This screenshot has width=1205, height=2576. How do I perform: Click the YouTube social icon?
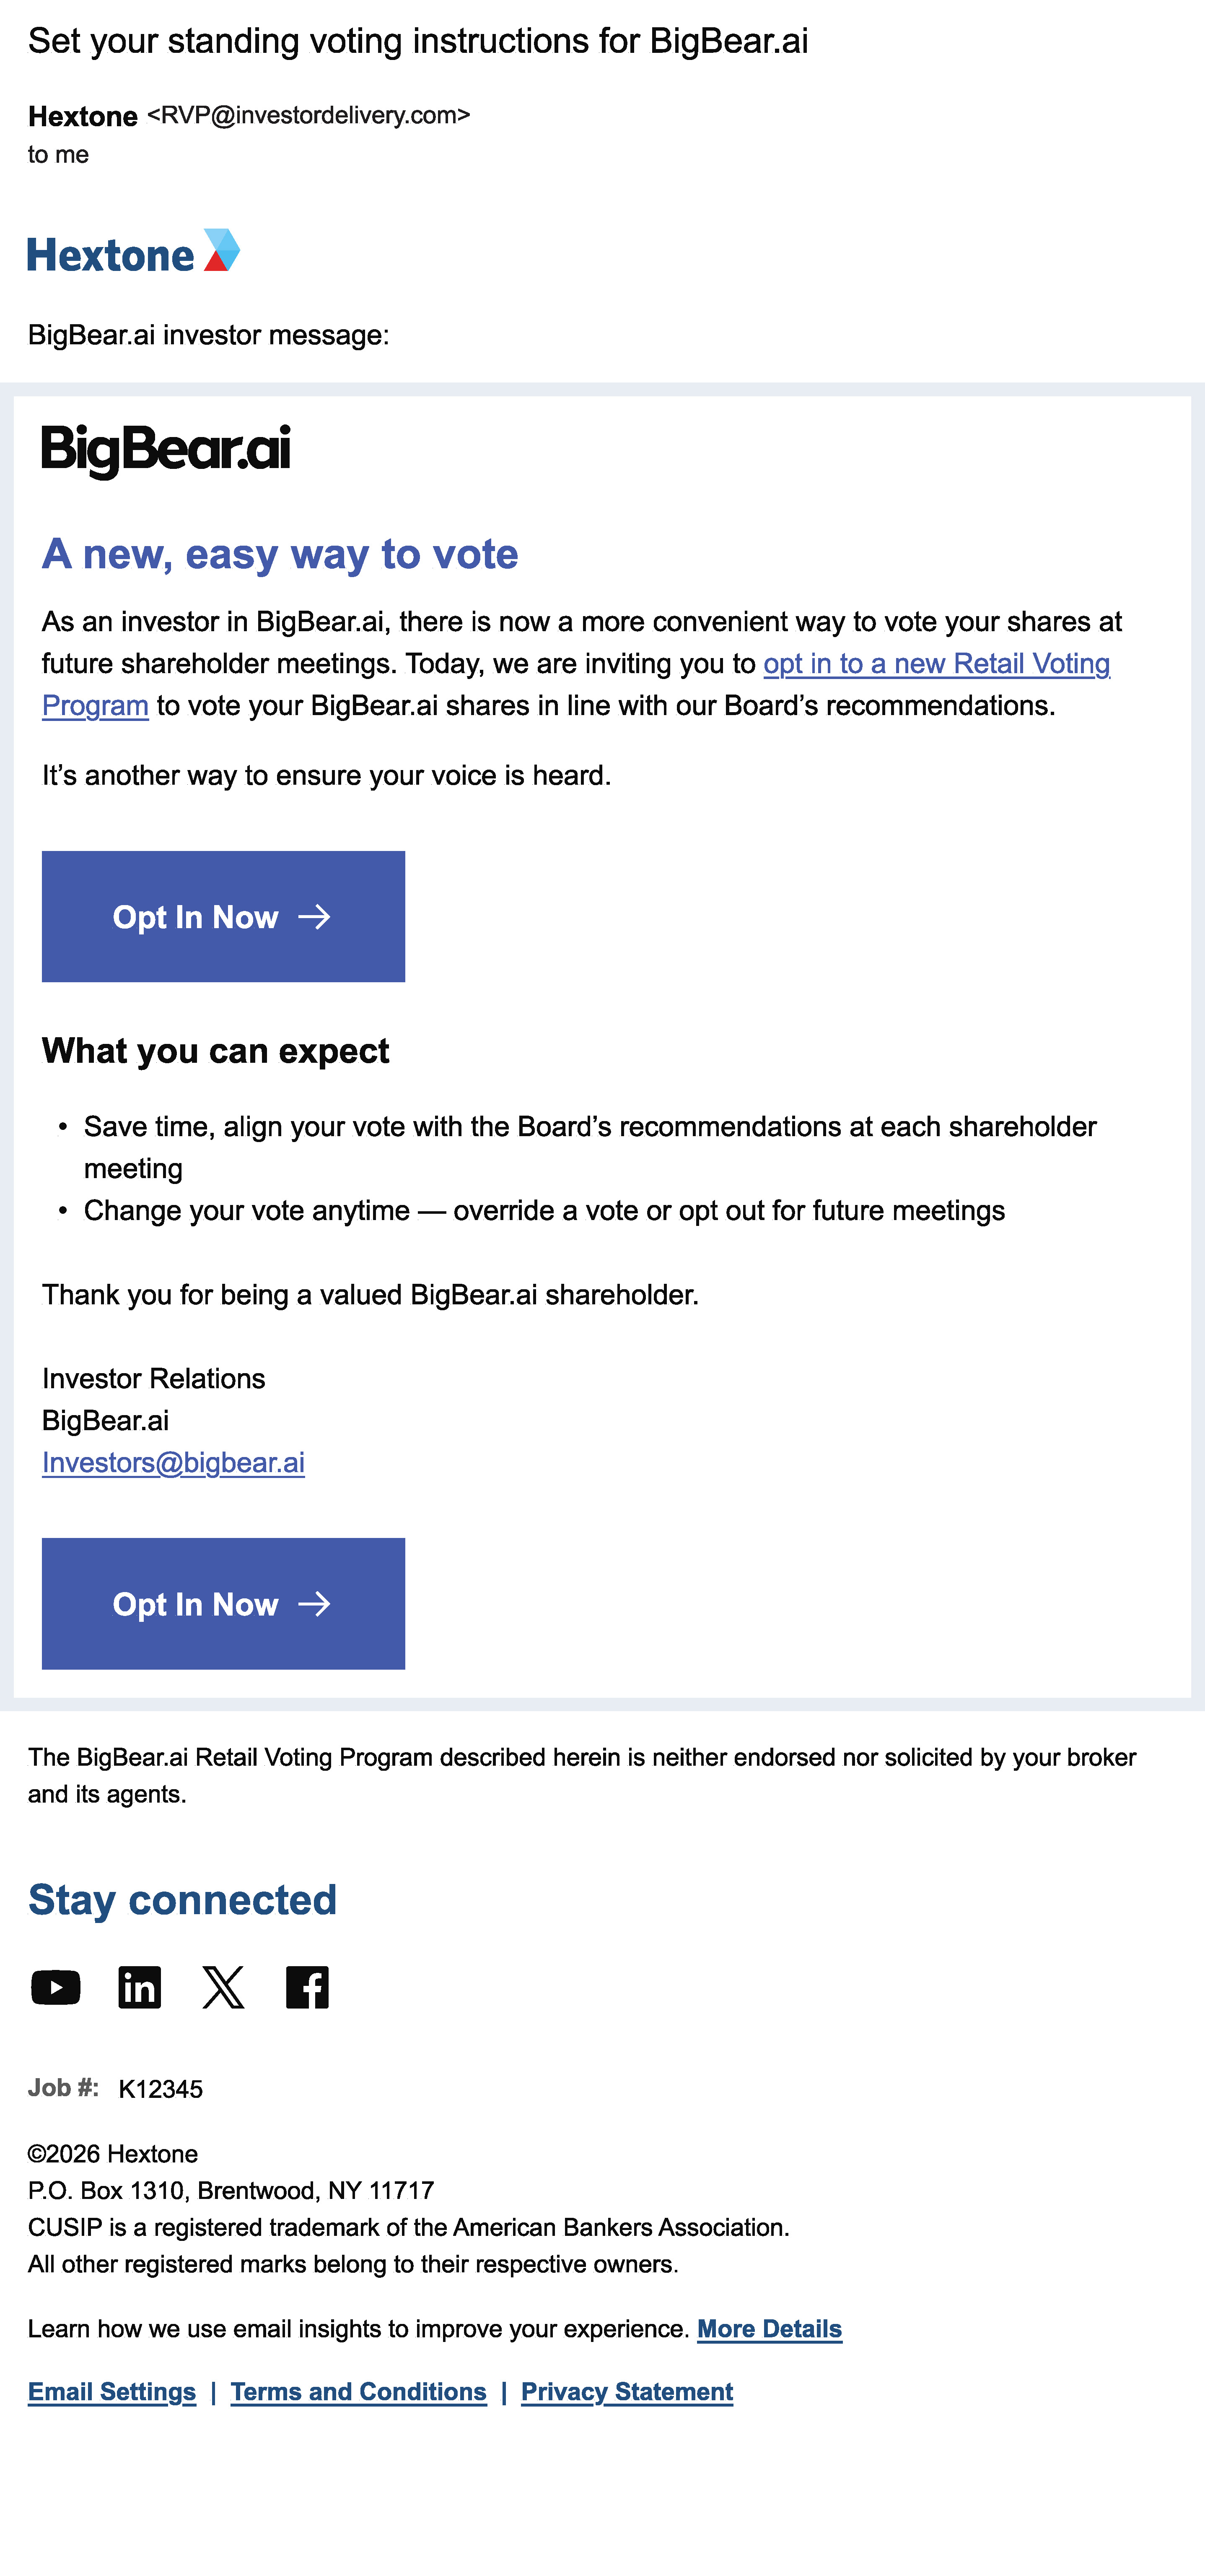(56, 1987)
